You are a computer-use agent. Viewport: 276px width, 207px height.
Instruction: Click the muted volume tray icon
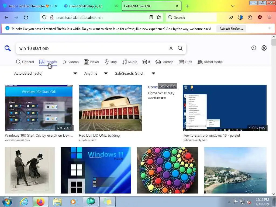pos(249,202)
